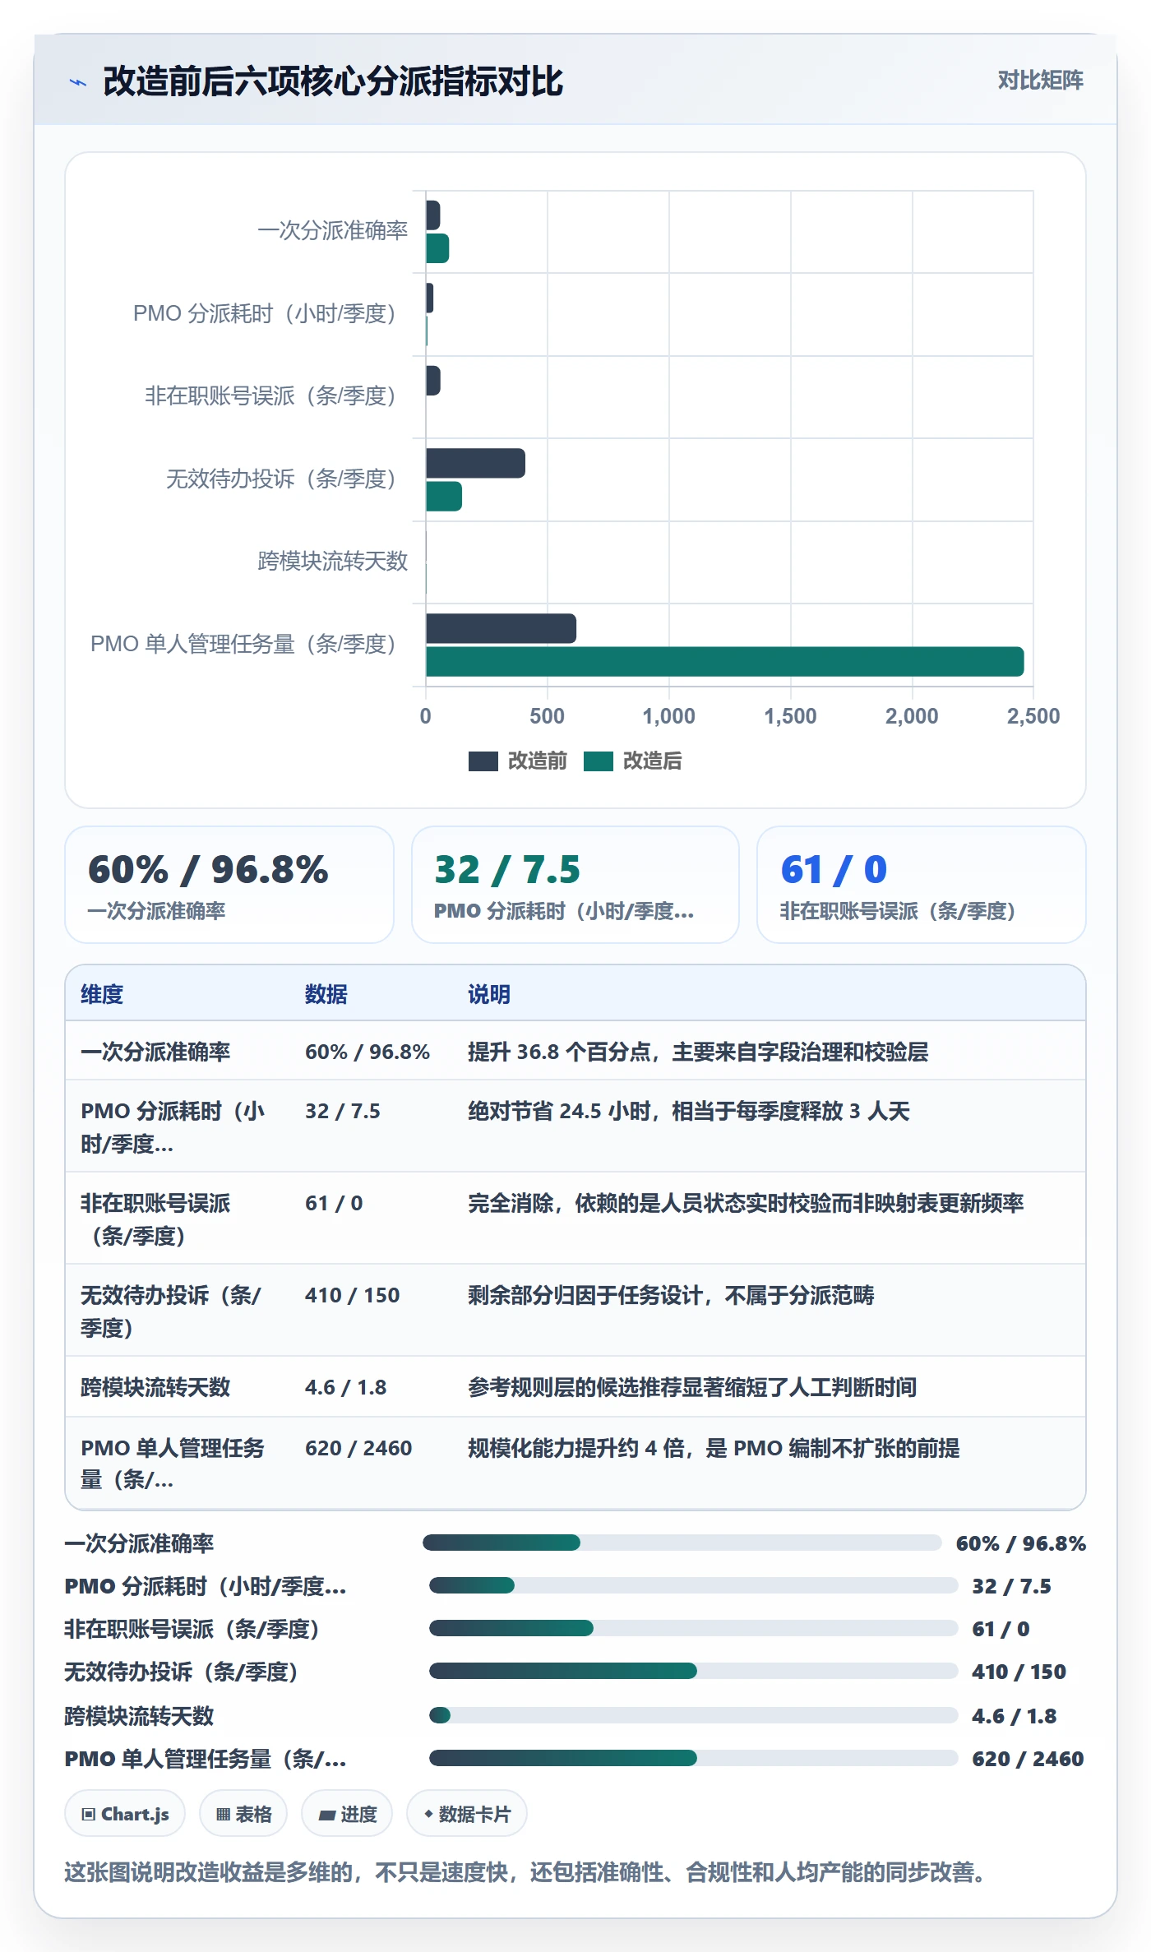
Task: Click the teal 改造后 bar for PMO 单人管理任务量
Action: point(725,662)
